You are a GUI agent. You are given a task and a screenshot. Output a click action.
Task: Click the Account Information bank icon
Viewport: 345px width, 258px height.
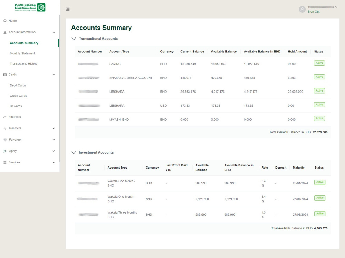(5, 32)
